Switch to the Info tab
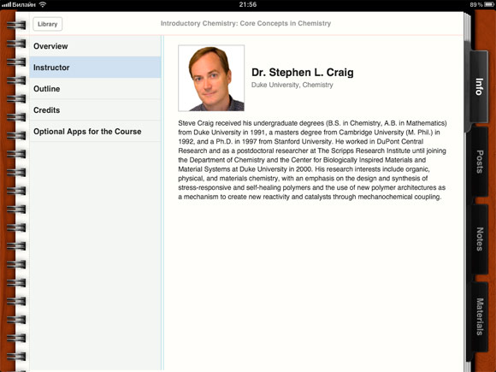The image size is (496, 372). (479, 86)
